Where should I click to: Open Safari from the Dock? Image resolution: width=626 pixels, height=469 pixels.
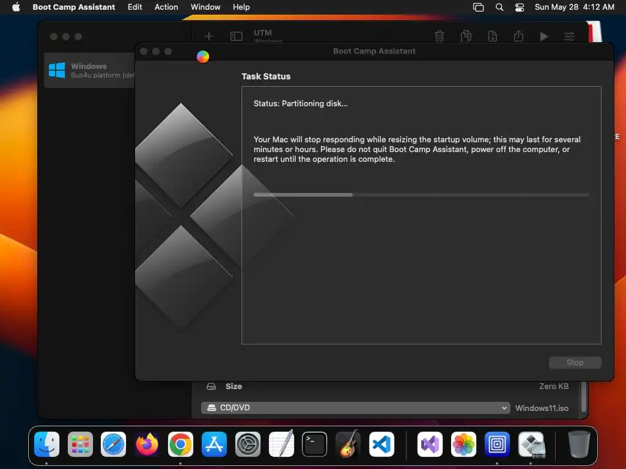click(113, 444)
